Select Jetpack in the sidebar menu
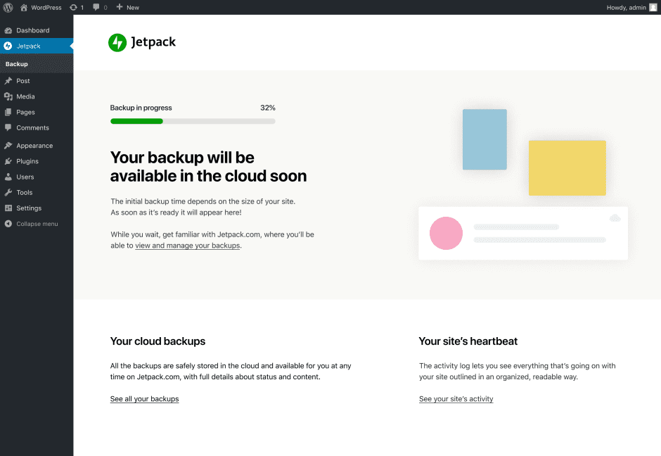 (37, 46)
